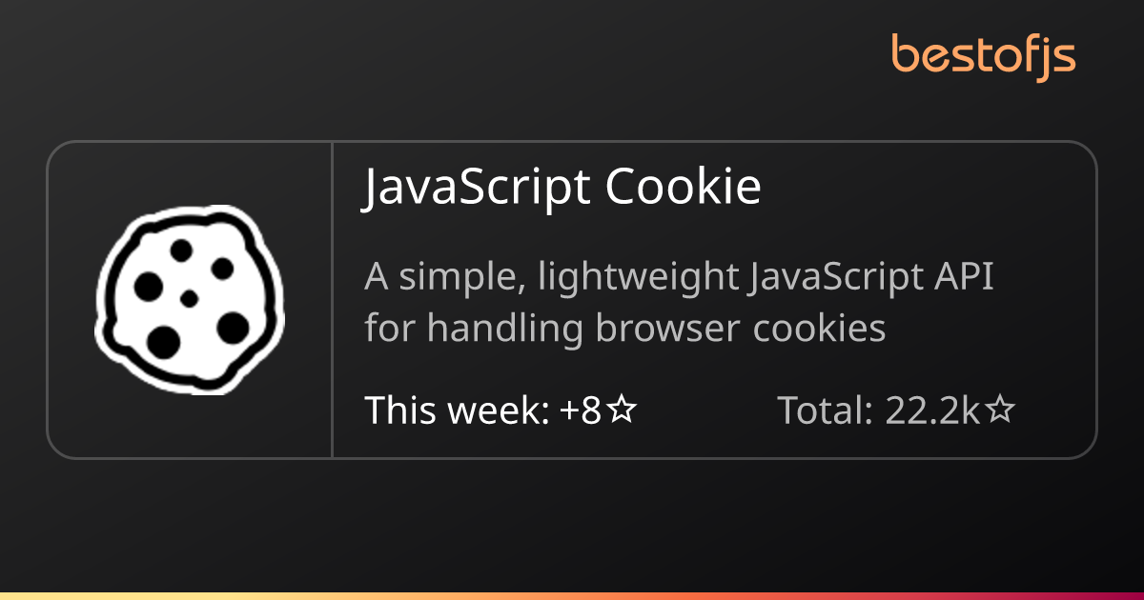Click the word "JavaScript" in the title
The width and height of the screenshot is (1144, 600).
click(x=478, y=188)
